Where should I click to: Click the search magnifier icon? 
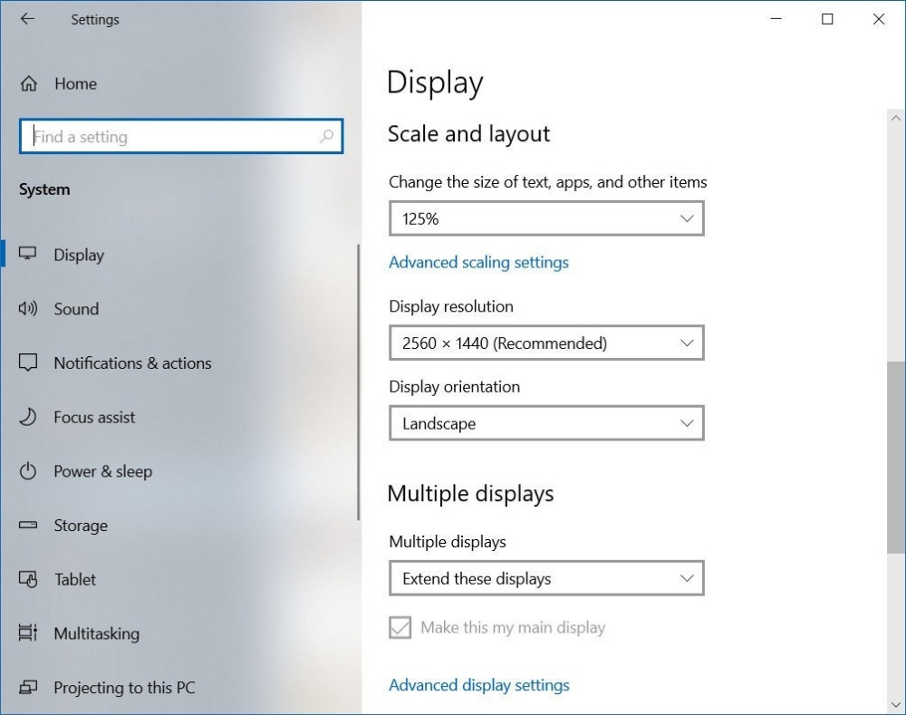(x=326, y=137)
